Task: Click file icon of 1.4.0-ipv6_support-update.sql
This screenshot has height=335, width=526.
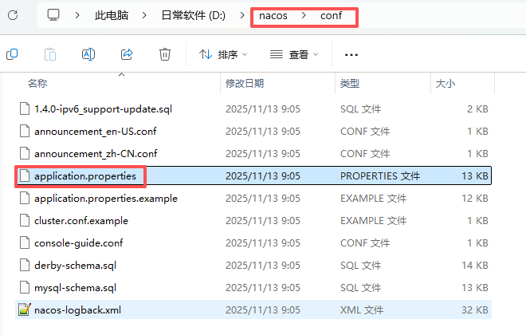Action: click(x=25, y=109)
